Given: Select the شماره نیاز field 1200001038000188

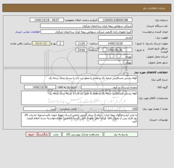Looking at the screenshot, I should 115,20.
